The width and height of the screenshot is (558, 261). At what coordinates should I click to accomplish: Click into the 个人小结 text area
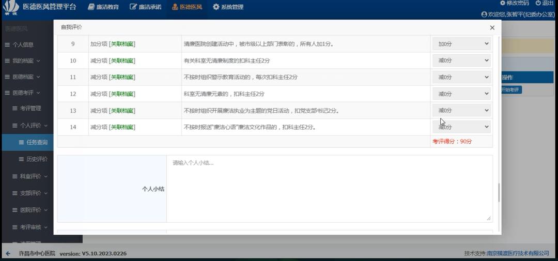pos(330,189)
